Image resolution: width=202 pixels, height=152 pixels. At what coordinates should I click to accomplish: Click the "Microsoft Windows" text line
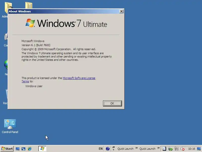tap(33, 41)
